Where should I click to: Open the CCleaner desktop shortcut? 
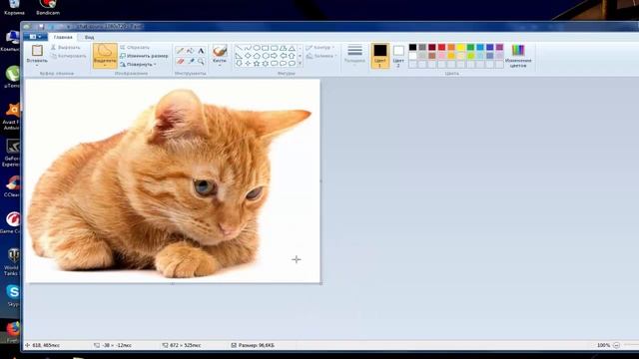(12, 186)
